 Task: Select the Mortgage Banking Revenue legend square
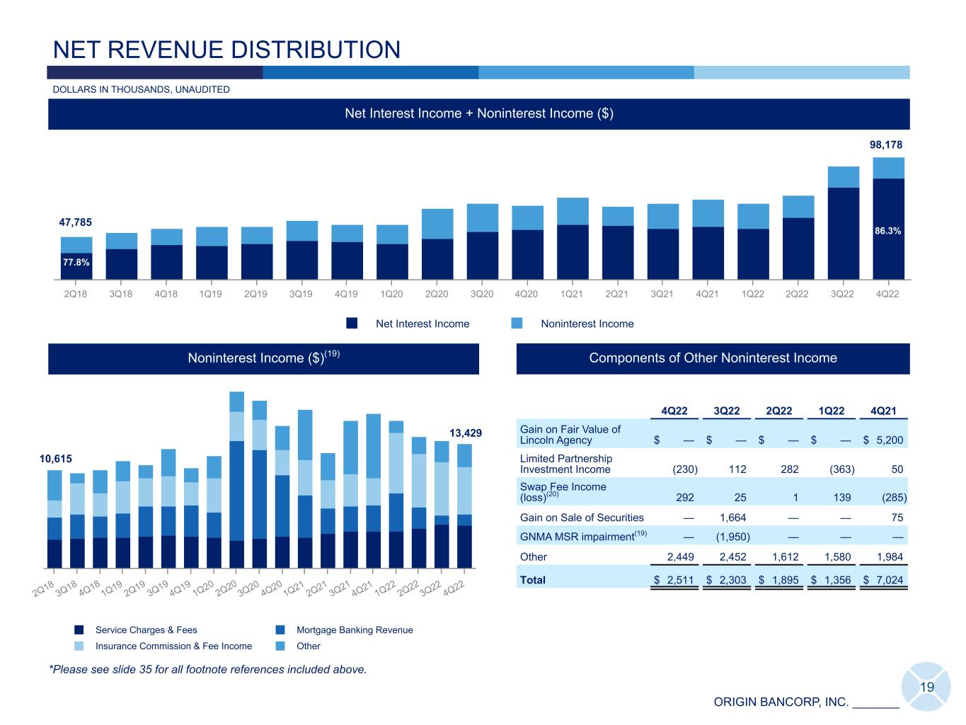[280, 629]
